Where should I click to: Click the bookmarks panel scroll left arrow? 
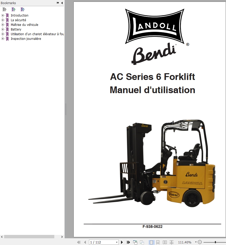[2, 237]
